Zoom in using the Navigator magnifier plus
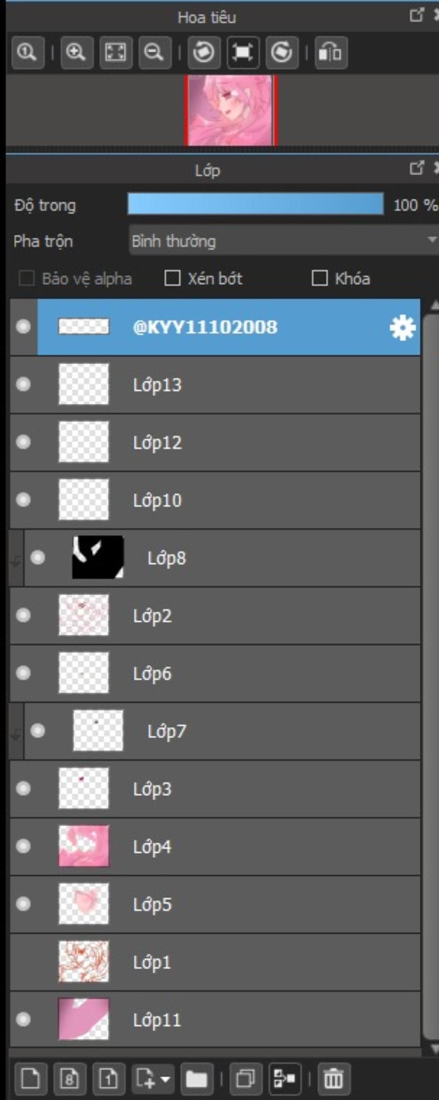The height and width of the screenshot is (1100, 439). tap(76, 53)
